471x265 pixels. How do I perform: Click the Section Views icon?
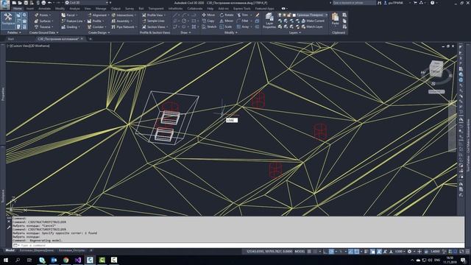point(144,27)
